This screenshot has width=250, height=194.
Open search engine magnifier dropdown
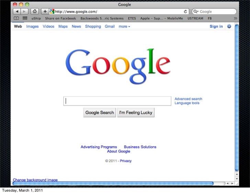tap(196, 11)
